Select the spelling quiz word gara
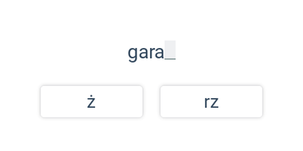This screenshot has width=303, height=151. (146, 52)
